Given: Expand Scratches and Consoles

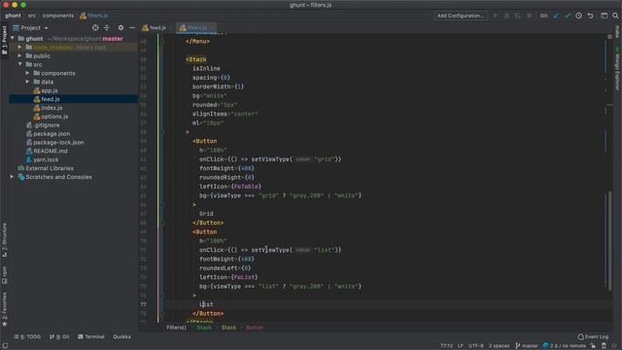Looking at the screenshot, I should [x=12, y=177].
